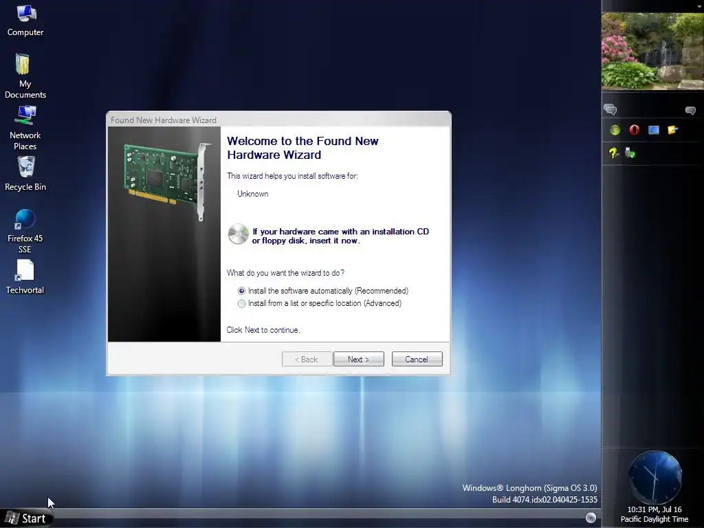
Task: Click the garden slideshow picture in sidebar
Action: [653, 51]
